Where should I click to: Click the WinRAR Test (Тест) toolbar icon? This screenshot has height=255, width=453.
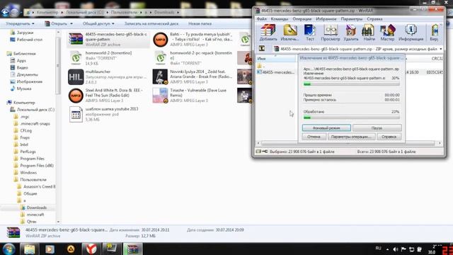(310, 33)
